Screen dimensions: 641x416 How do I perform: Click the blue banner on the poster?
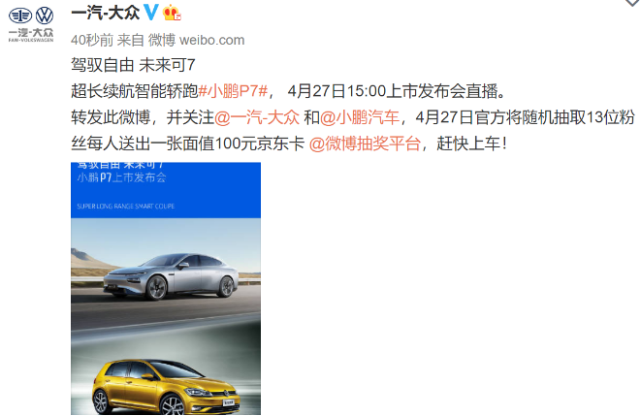click(166, 190)
